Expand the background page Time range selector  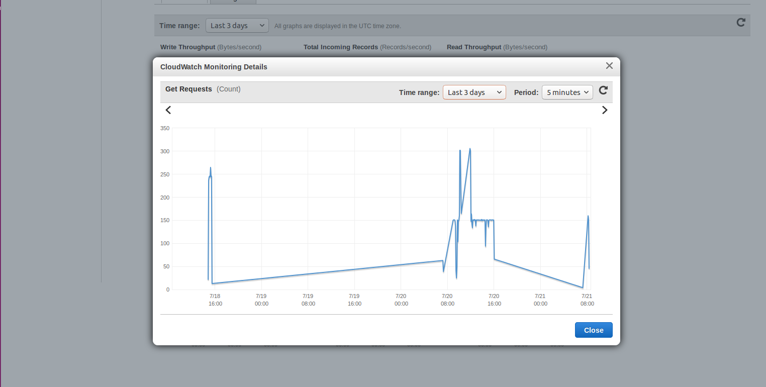pyautogui.click(x=237, y=26)
